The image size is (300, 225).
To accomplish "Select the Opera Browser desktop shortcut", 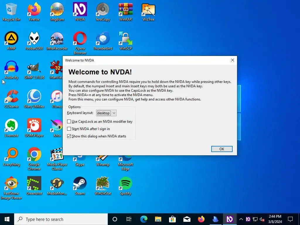I will click(80, 43).
